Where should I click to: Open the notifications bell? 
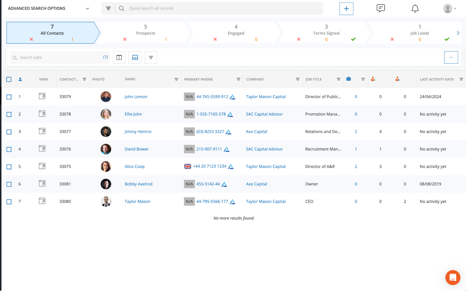(x=415, y=8)
